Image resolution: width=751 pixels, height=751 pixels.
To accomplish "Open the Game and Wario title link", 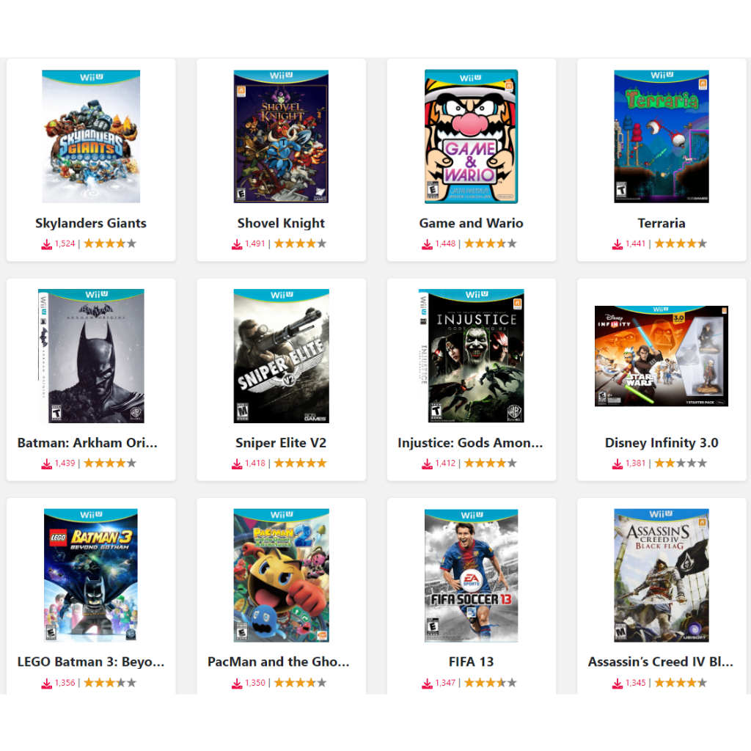I will tap(472, 223).
